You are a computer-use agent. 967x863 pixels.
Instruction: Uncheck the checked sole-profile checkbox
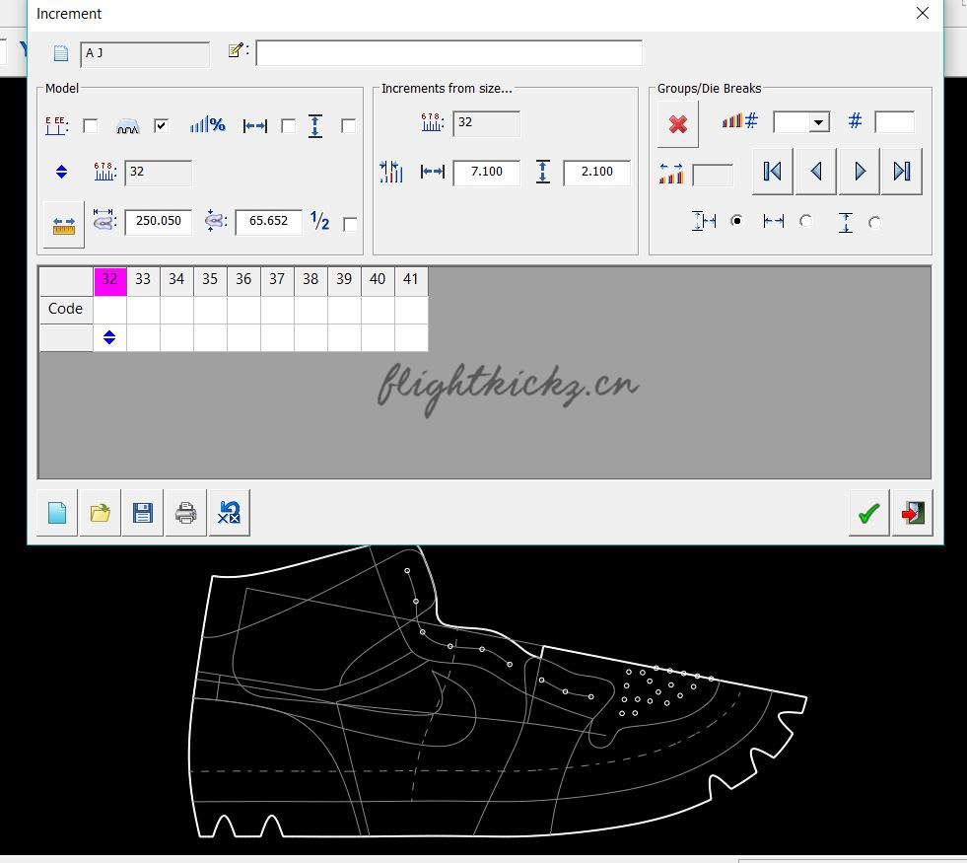(162, 126)
